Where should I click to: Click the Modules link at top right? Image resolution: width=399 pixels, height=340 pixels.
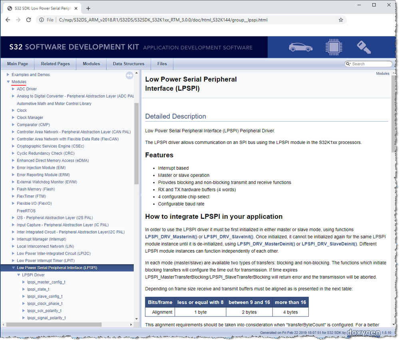click(383, 74)
